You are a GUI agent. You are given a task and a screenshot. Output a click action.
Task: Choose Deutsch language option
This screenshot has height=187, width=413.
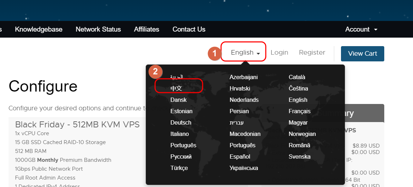(x=181, y=122)
